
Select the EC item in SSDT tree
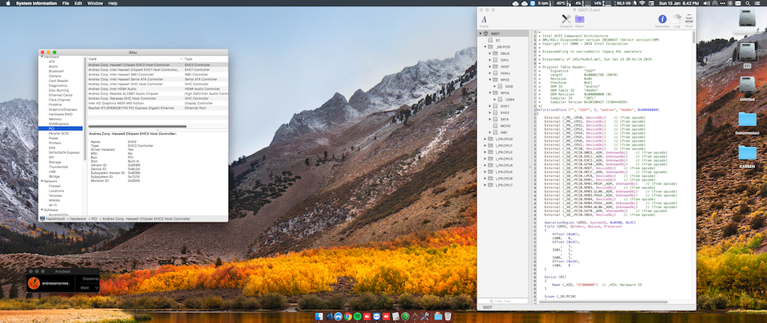click(498, 40)
